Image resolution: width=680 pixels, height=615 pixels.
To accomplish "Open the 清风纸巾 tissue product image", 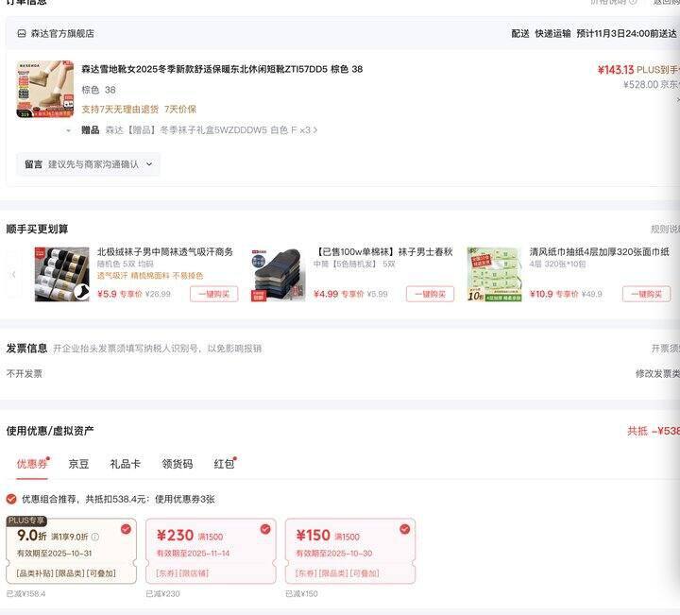I will click(494, 275).
